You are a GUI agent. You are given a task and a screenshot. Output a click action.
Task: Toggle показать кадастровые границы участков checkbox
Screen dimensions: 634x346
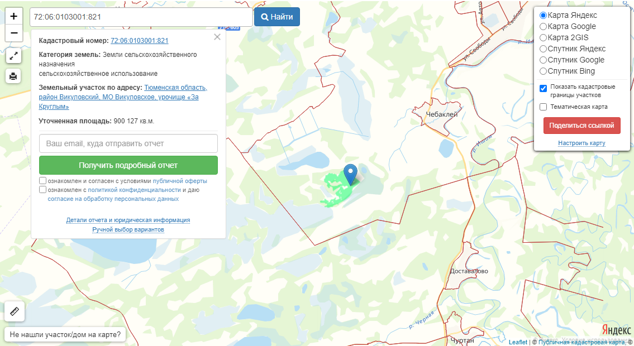[544, 88]
